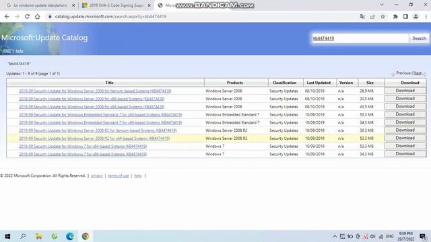Open the terms of use footer link
Image resolution: width=431 pixels, height=242 pixels.
(119, 176)
